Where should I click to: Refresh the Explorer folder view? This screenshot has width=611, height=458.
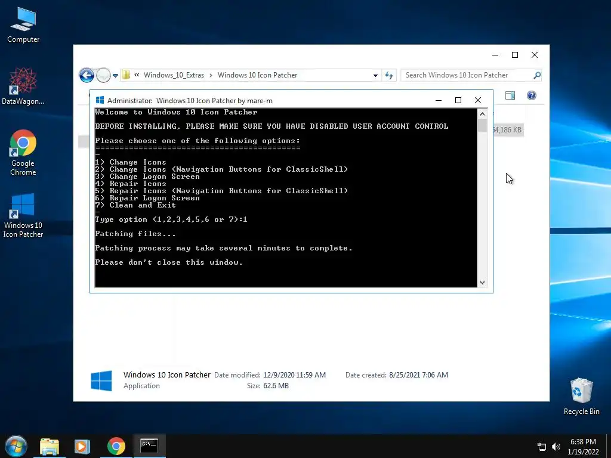[389, 76]
